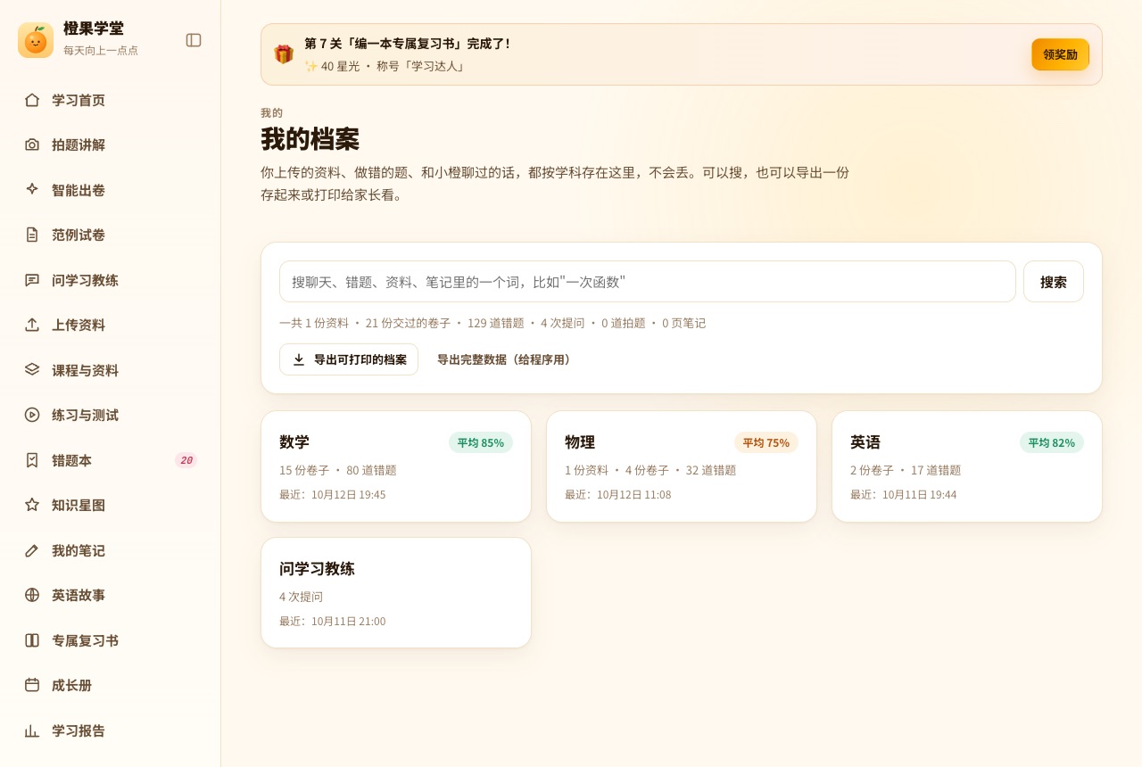1142x767 pixels.
Task: Click 导出完整数据（给程序用）link
Action: 503,359
